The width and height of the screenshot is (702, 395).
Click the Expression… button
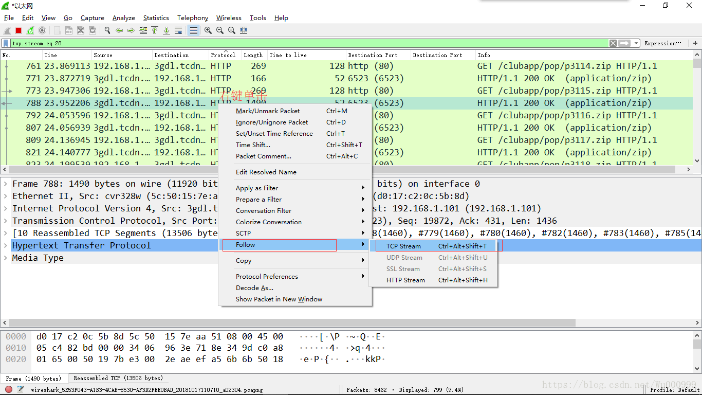pos(663,43)
